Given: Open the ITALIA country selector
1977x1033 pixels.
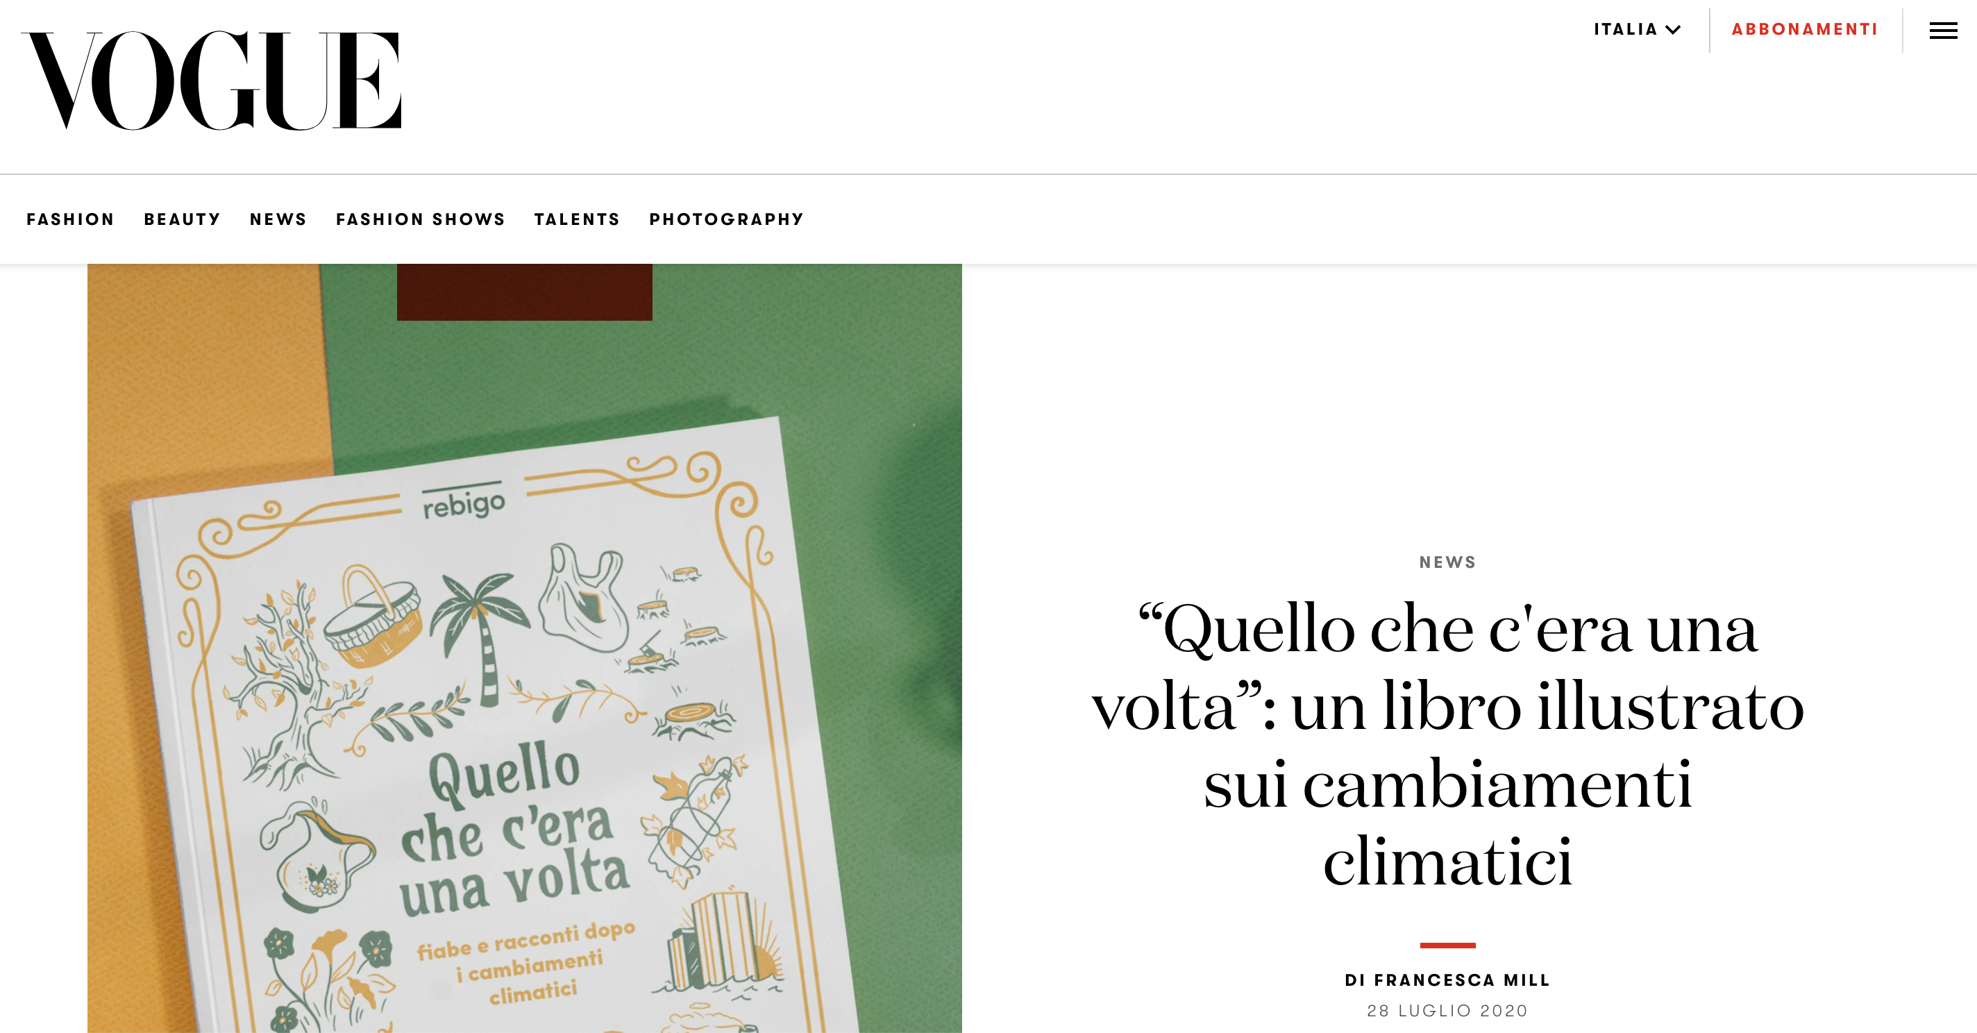Looking at the screenshot, I should pos(1637,29).
